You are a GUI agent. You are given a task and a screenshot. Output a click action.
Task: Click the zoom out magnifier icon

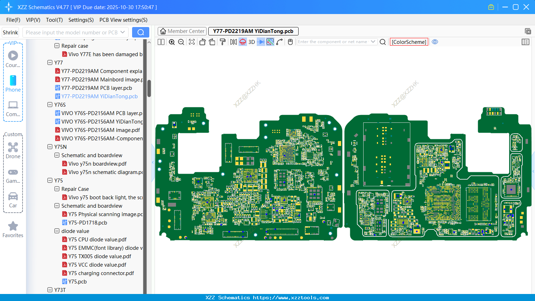pyautogui.click(x=181, y=42)
